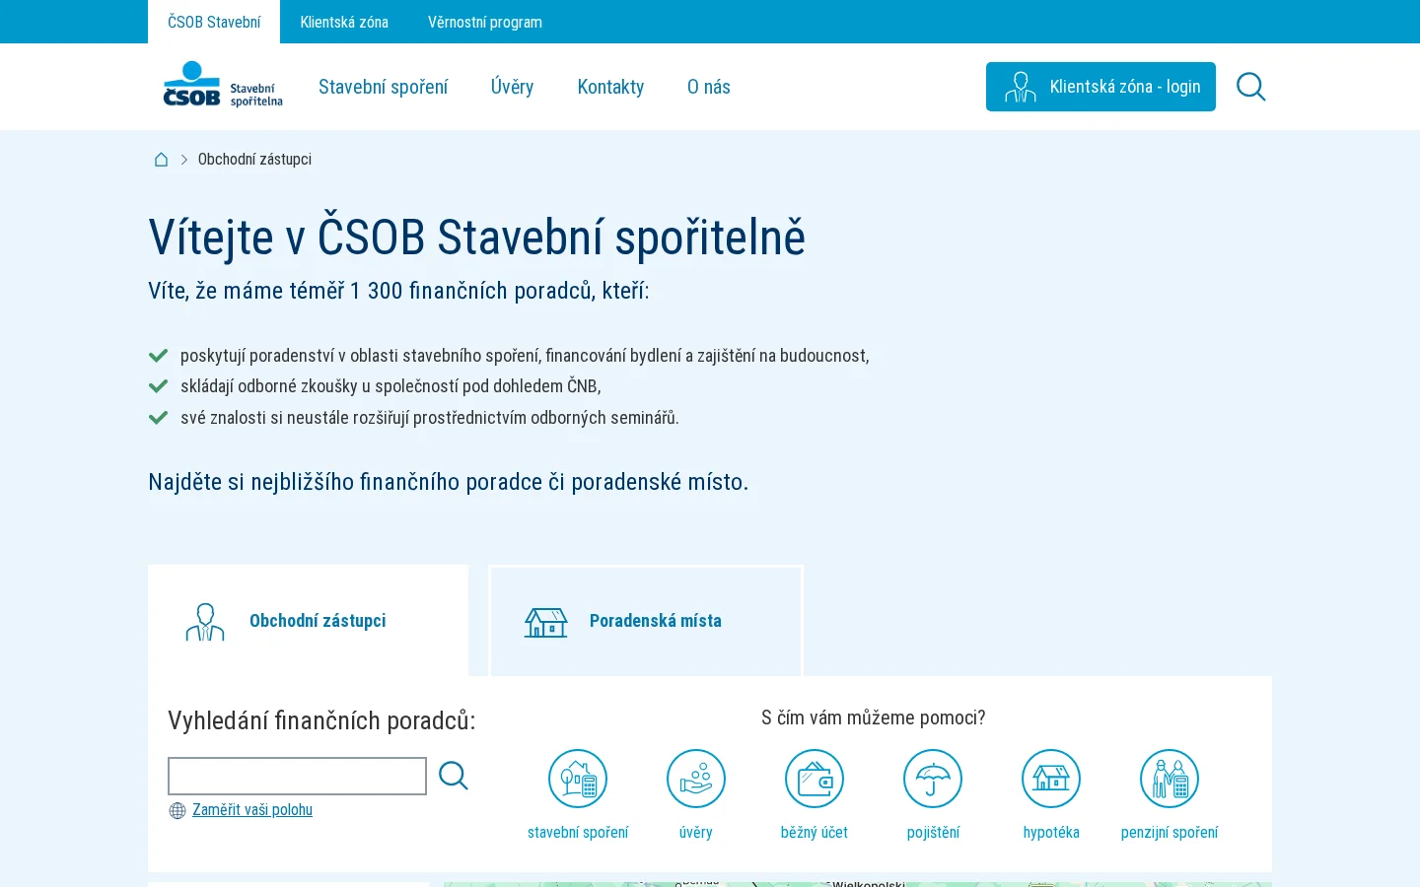Click the home breadcrumb icon
Image resolution: width=1420 pixels, height=887 pixels.
point(161,160)
